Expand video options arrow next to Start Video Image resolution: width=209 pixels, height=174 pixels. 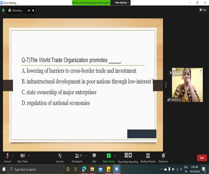click(29, 156)
